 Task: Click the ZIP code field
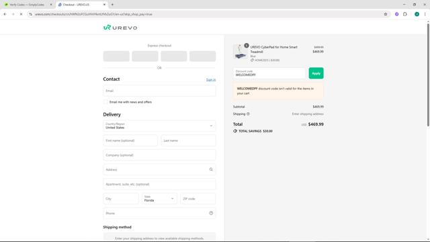point(198,199)
